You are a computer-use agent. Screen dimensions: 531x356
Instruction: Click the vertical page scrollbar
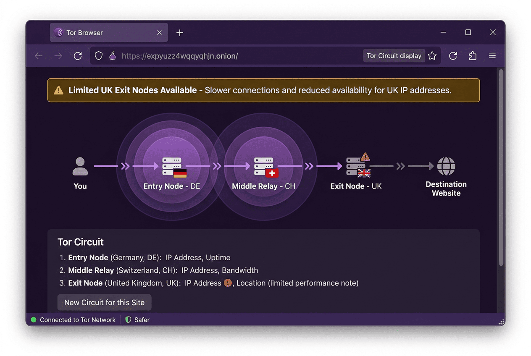pyautogui.click(x=501, y=167)
